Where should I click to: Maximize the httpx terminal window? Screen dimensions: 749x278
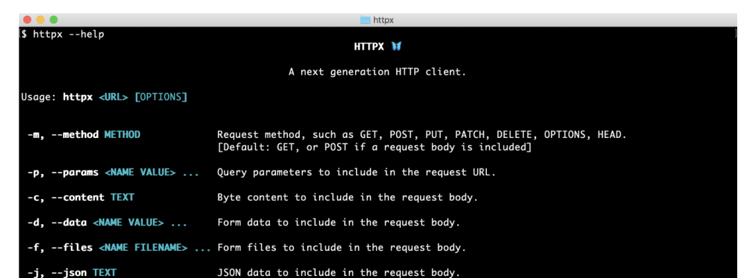53,19
